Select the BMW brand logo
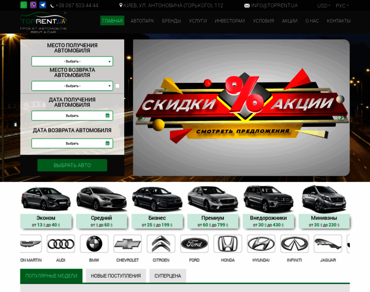The height and width of the screenshot is (292, 370). [x=94, y=244]
